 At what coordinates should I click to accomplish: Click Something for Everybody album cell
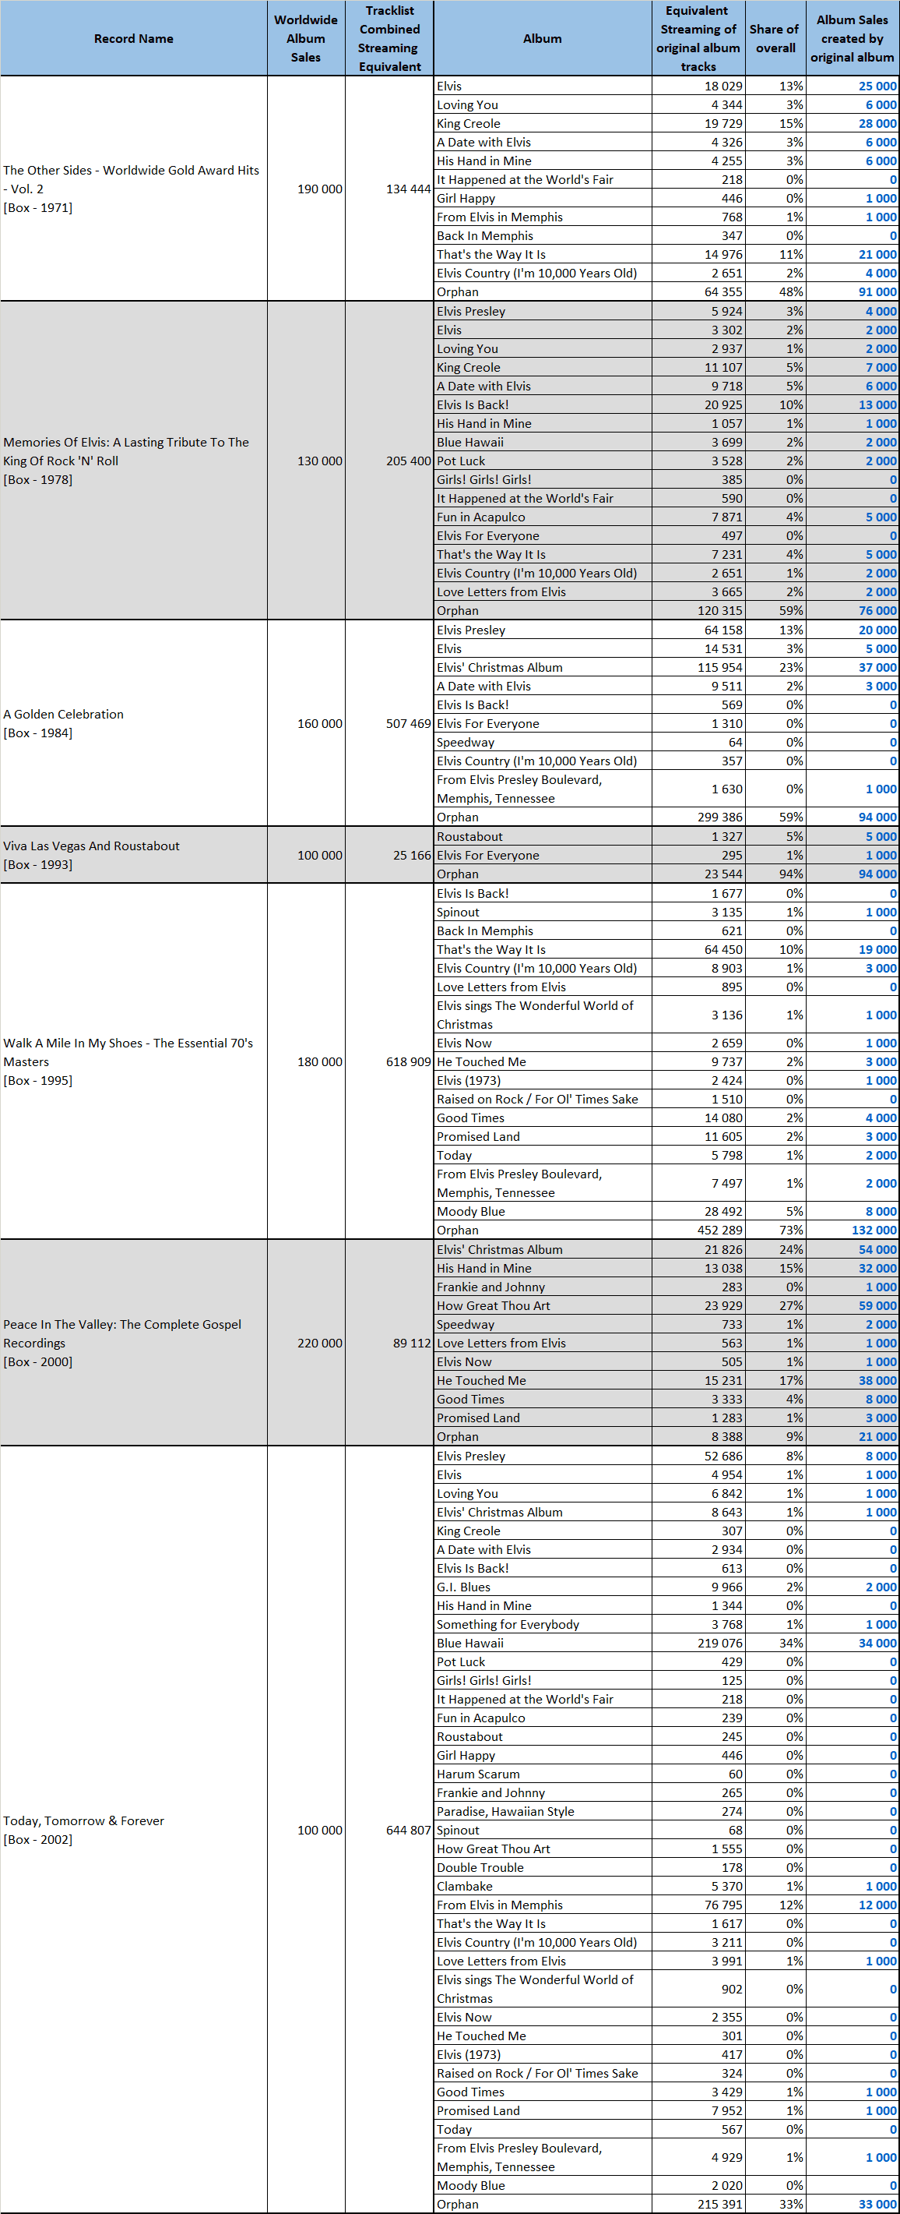click(542, 1624)
